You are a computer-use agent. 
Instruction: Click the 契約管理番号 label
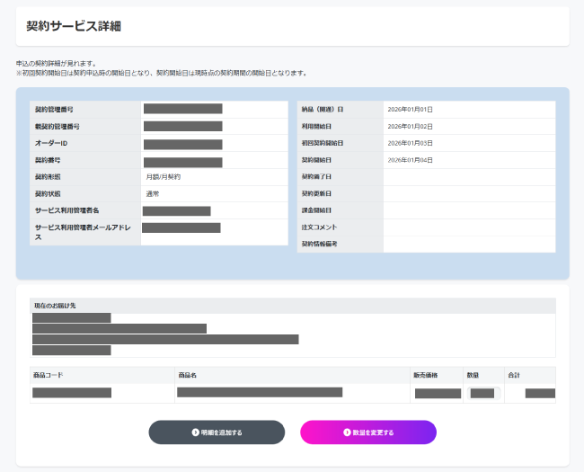[54, 110]
